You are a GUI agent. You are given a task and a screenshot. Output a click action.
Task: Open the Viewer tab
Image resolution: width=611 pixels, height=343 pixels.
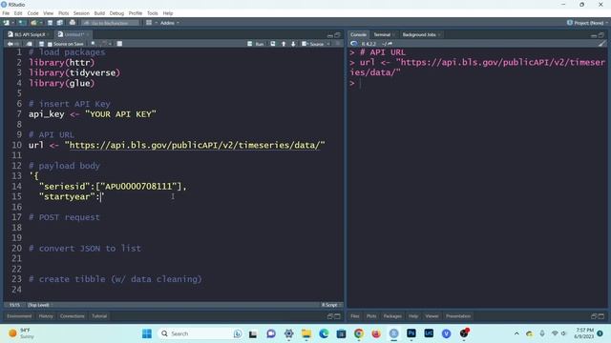(432, 316)
